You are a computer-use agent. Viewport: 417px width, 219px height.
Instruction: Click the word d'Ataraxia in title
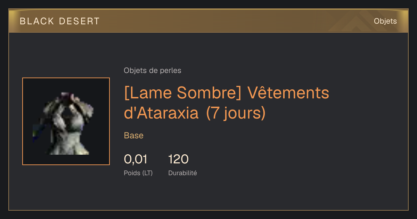tap(162, 113)
